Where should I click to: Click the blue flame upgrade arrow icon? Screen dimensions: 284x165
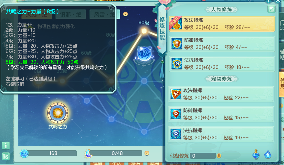268,155
